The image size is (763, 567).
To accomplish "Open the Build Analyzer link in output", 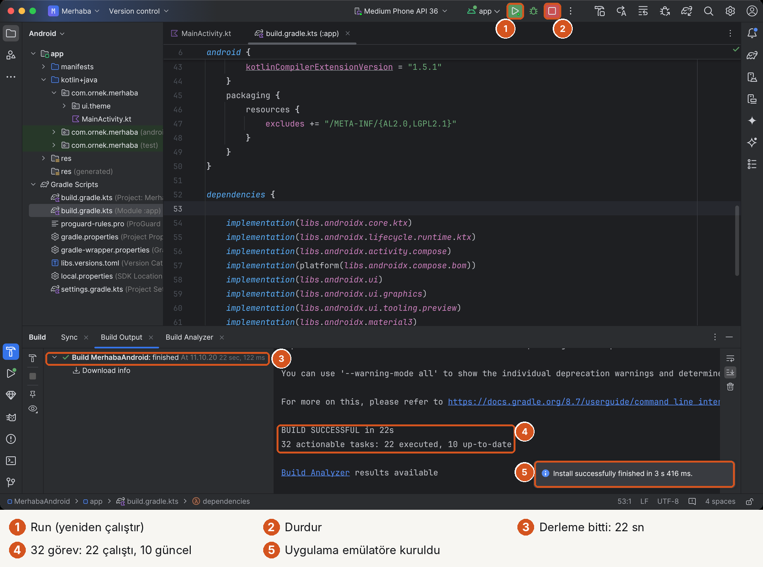I will 315,473.
